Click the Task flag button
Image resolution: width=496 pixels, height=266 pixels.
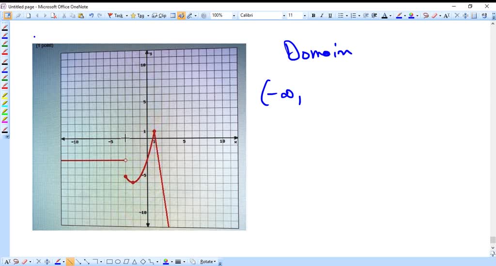click(115, 15)
